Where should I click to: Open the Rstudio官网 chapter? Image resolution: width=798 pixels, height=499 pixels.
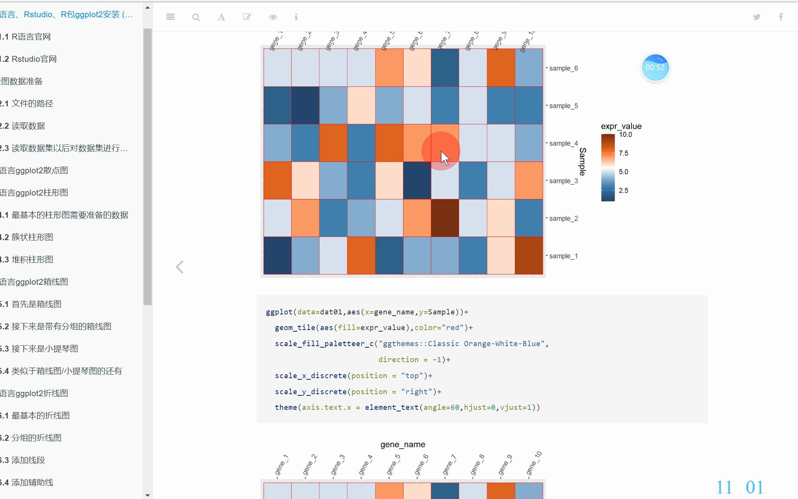(34, 59)
